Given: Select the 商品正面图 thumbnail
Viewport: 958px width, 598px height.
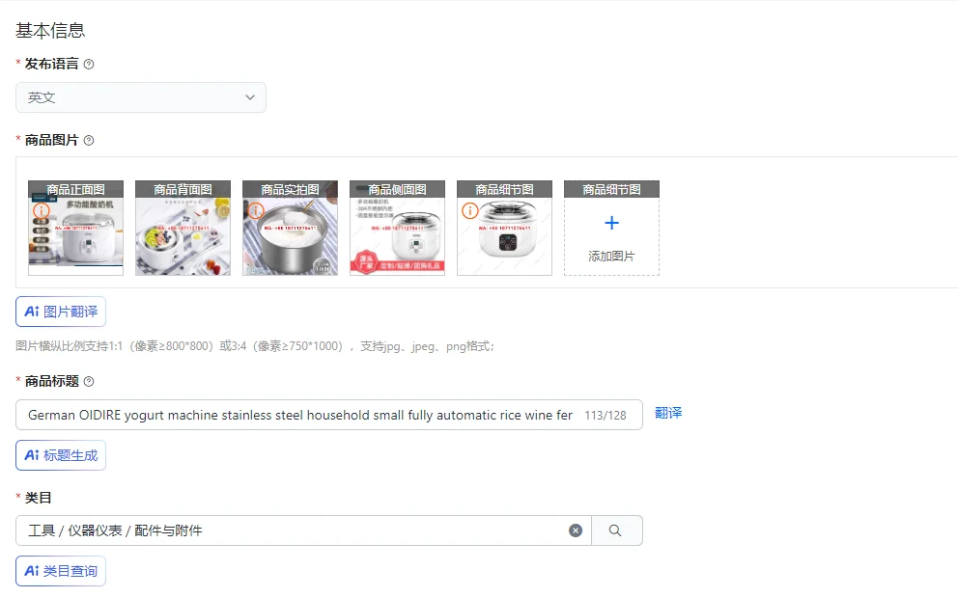Looking at the screenshot, I should click(x=75, y=228).
